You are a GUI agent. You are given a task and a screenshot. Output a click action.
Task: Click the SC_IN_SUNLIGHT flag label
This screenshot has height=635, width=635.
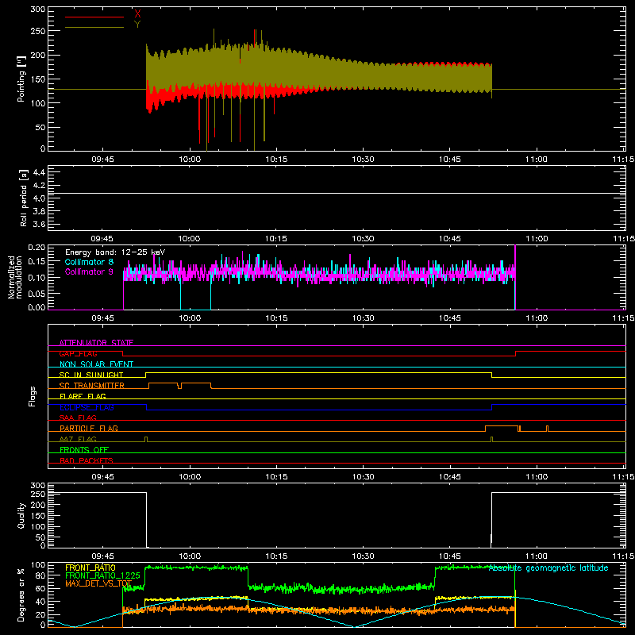[x=91, y=375]
